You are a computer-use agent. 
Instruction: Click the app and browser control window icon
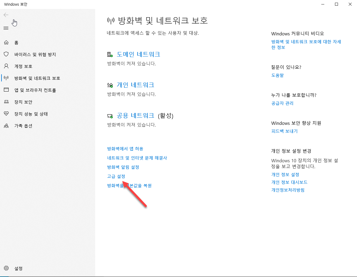point(6,90)
